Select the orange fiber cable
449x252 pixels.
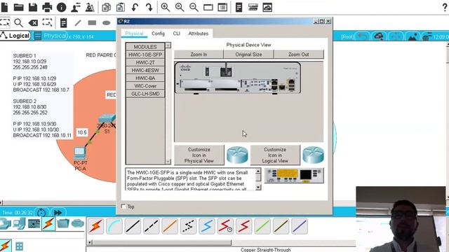(x=170, y=226)
